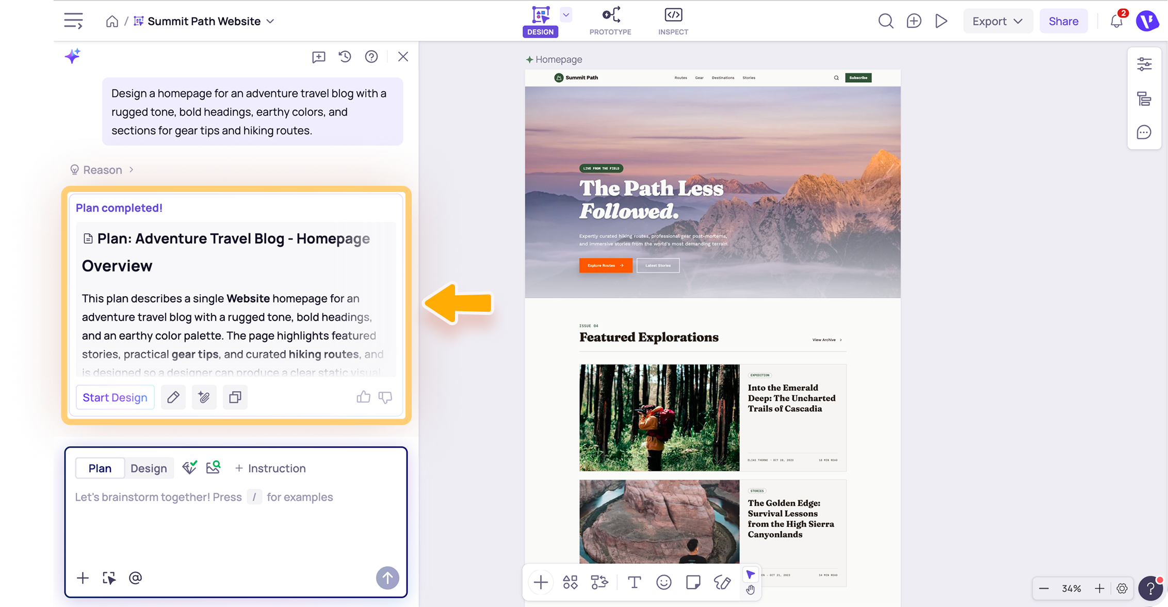The image size is (1168, 607).
Task: Open the comments panel icon
Action: 1144,132
